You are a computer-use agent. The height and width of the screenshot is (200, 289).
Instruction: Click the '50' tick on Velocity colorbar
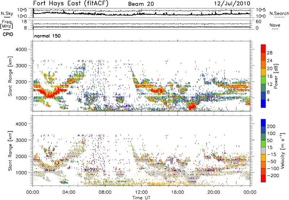coord(269,140)
